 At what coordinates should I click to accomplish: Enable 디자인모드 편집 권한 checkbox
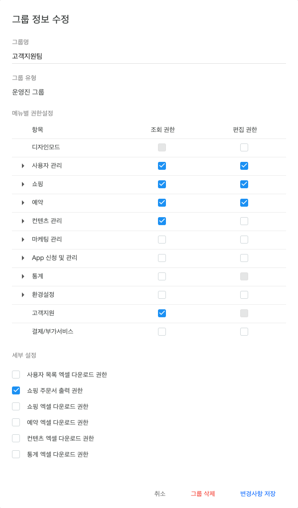(244, 147)
